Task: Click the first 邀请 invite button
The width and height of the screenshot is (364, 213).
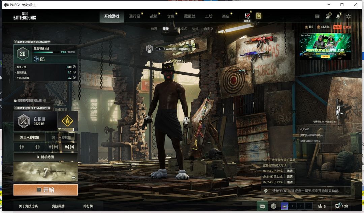Action: [290, 171]
